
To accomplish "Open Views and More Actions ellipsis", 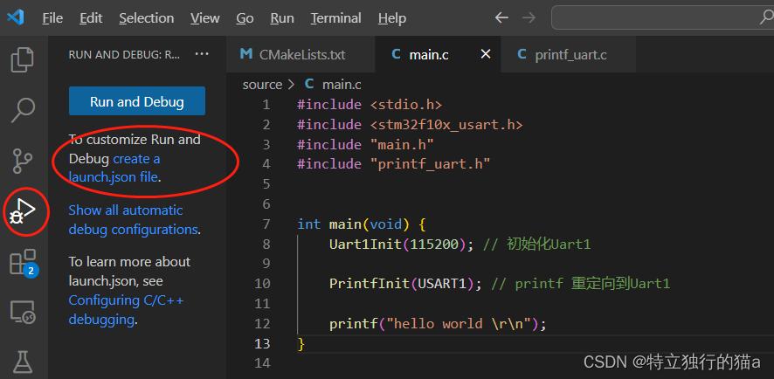I will pos(202,54).
